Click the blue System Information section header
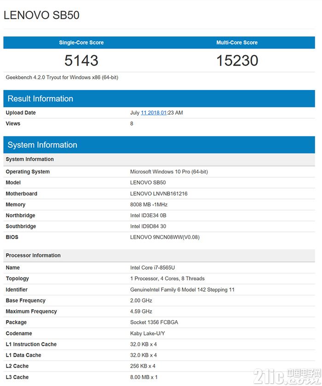This screenshot has height=386, width=322. (x=159, y=145)
